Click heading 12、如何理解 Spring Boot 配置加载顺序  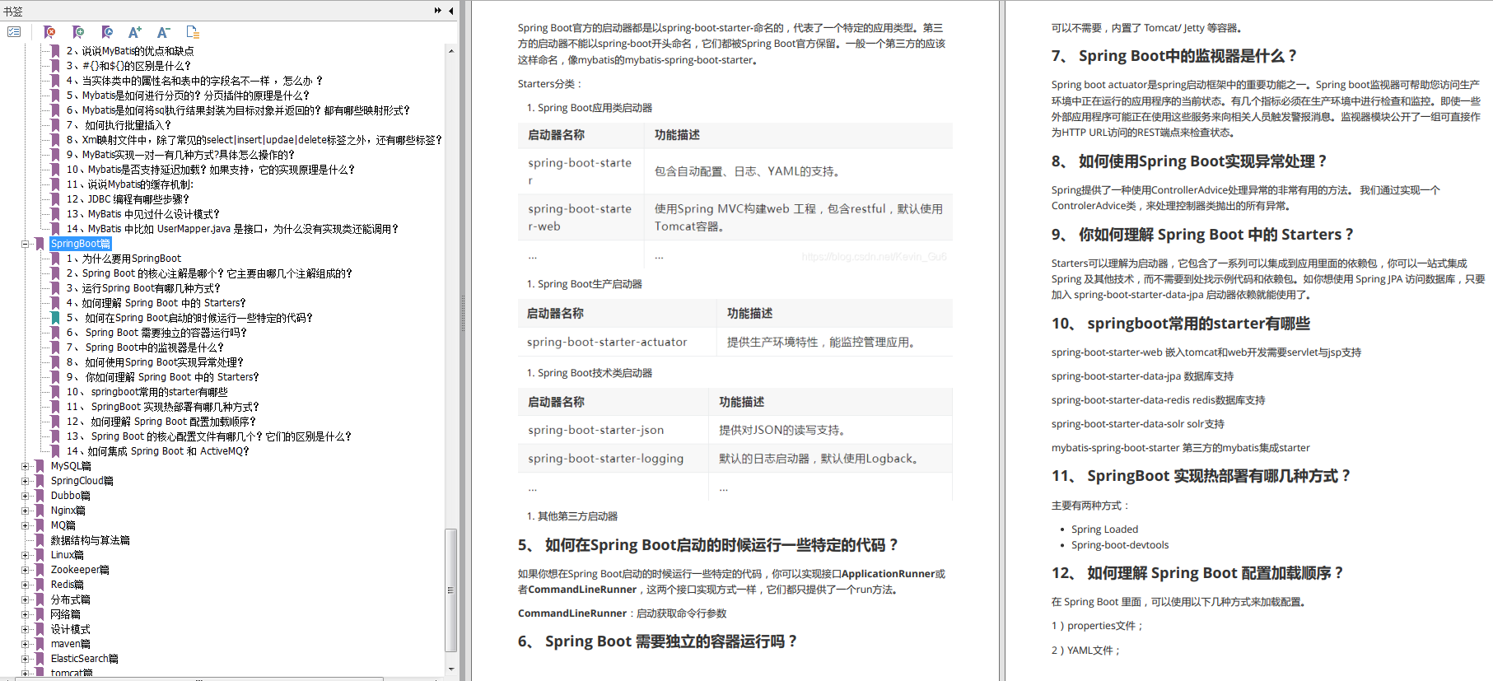(x=1198, y=573)
